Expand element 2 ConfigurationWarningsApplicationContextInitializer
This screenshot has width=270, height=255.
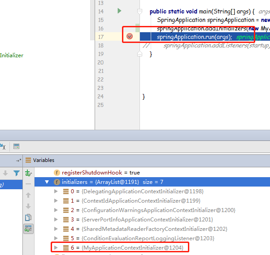[x=56, y=210]
